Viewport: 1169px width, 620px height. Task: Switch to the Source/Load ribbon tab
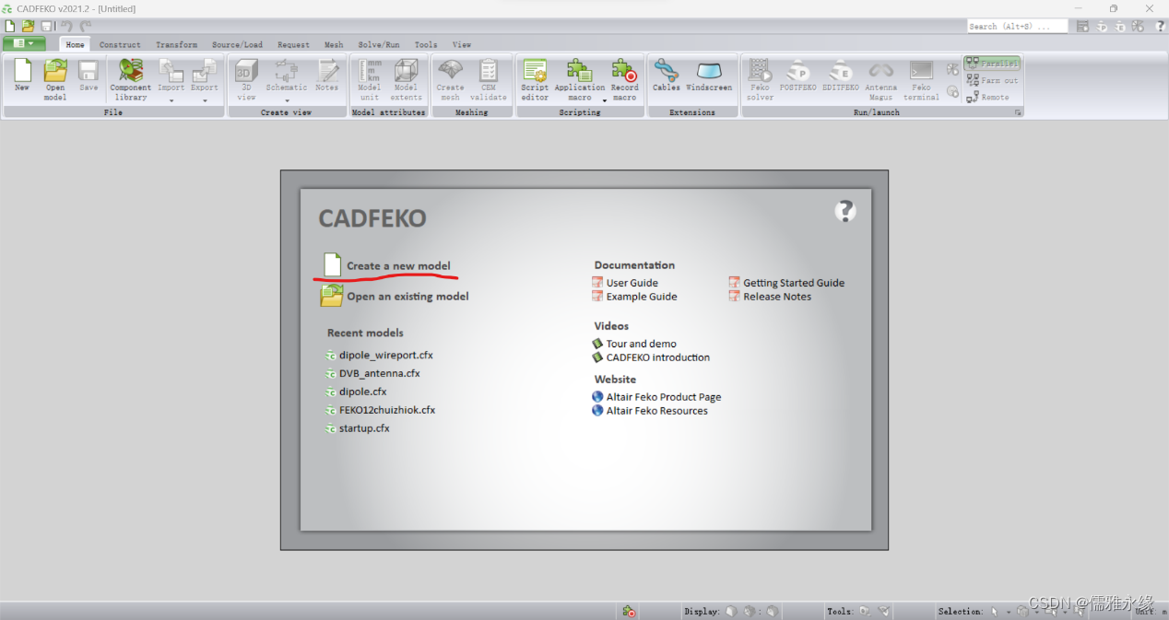[x=237, y=44]
